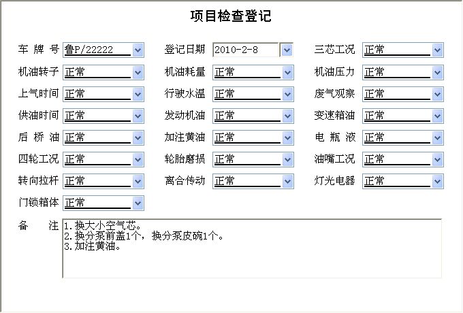The height and width of the screenshot is (313, 463).
Task: Open the 门锁箱体 dropdown arrow
Action: [x=138, y=203]
